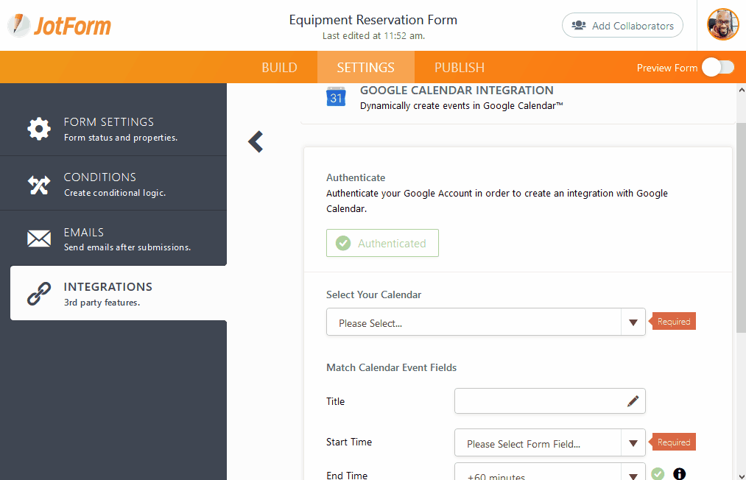This screenshot has width=746, height=480.
Task: Click the Add Collaborators button
Action: (622, 26)
